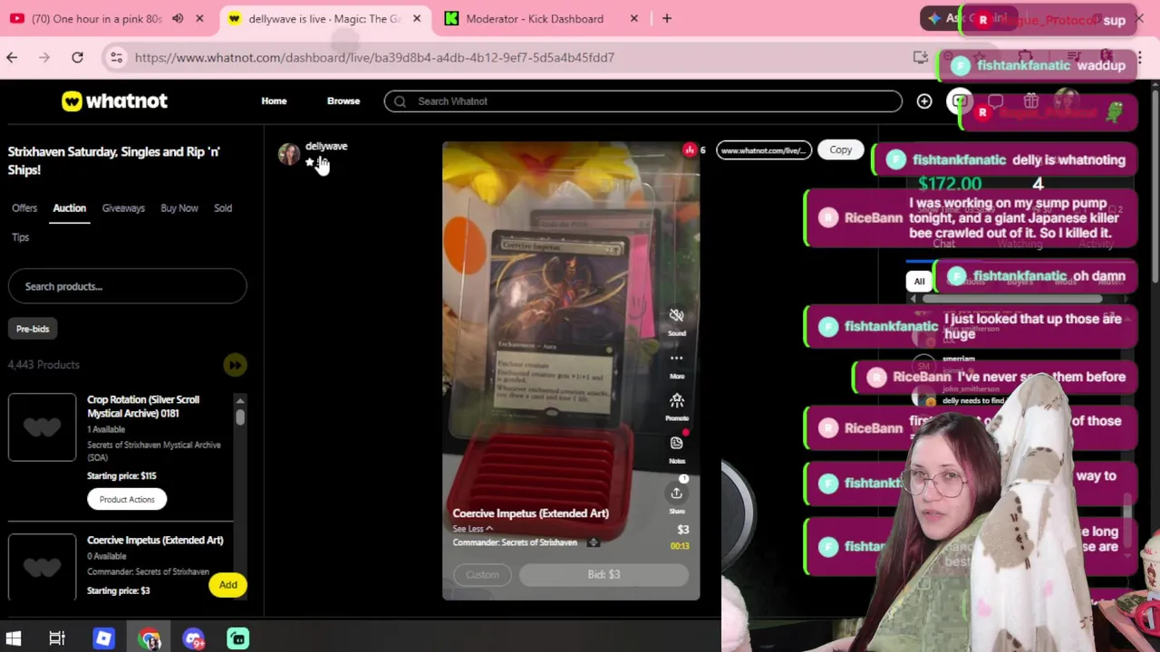Click the address bar URL
The image size is (1160, 652).
click(x=374, y=58)
